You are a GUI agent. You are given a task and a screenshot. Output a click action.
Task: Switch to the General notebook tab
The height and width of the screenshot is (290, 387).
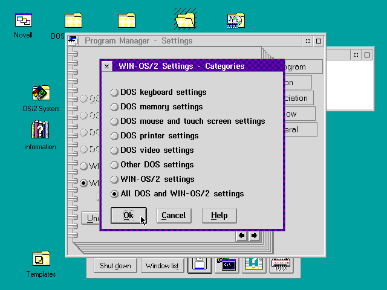(301, 129)
